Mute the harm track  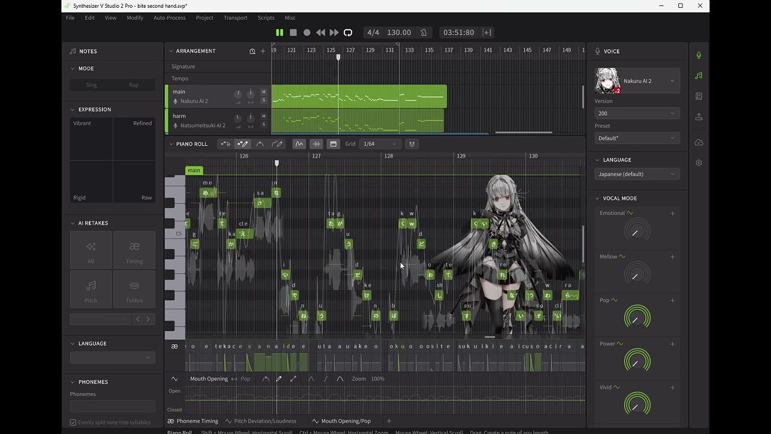[x=263, y=116]
